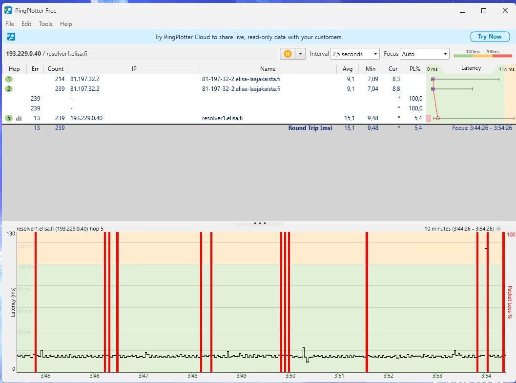This screenshot has height=383, width=516.
Task: Click the IP column header
Action: [134, 69]
